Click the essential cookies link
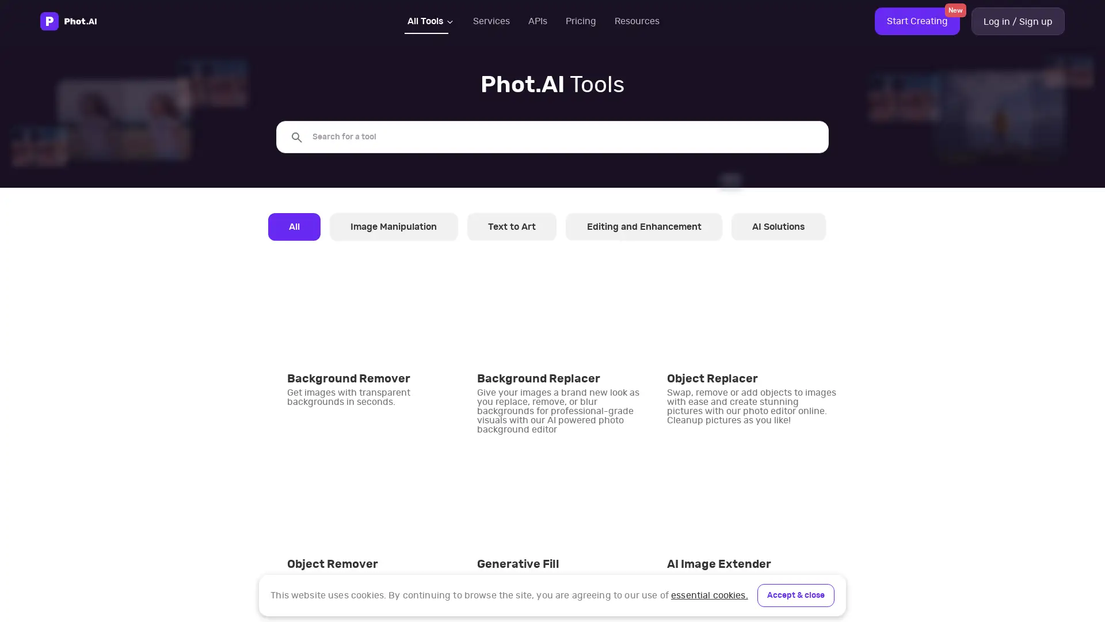 point(709,595)
